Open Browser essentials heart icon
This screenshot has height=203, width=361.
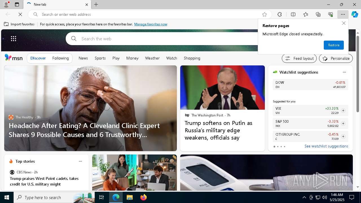(331, 14)
